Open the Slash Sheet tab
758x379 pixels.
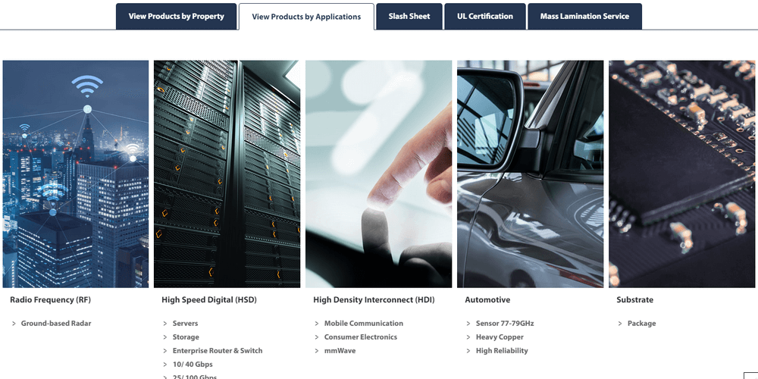pos(409,17)
